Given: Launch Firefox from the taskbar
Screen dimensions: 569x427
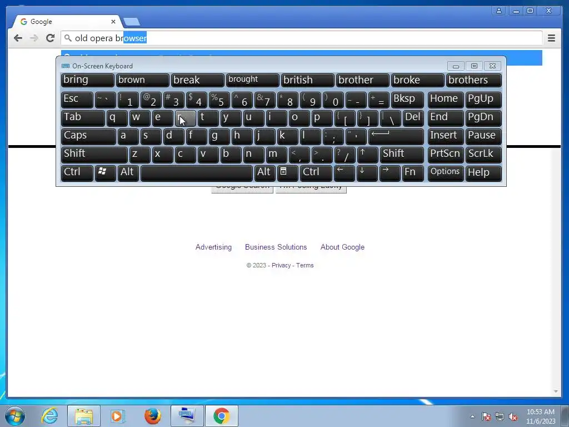Looking at the screenshot, I should pos(152,416).
